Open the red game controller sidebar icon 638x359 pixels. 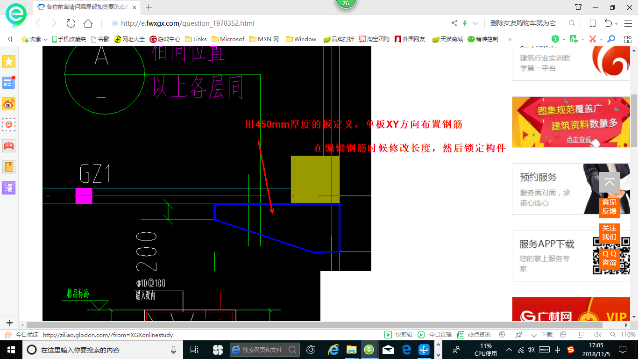[x=9, y=146]
